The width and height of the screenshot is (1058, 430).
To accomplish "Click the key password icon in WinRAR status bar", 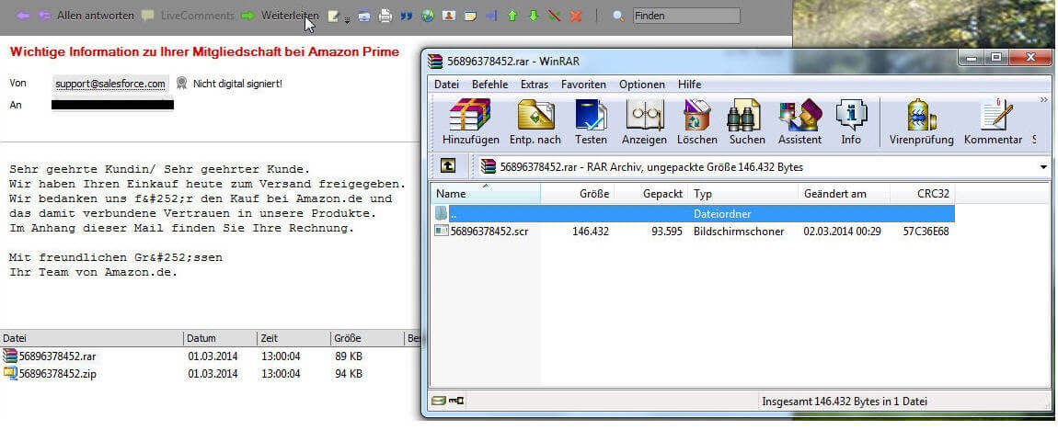I will (x=456, y=401).
